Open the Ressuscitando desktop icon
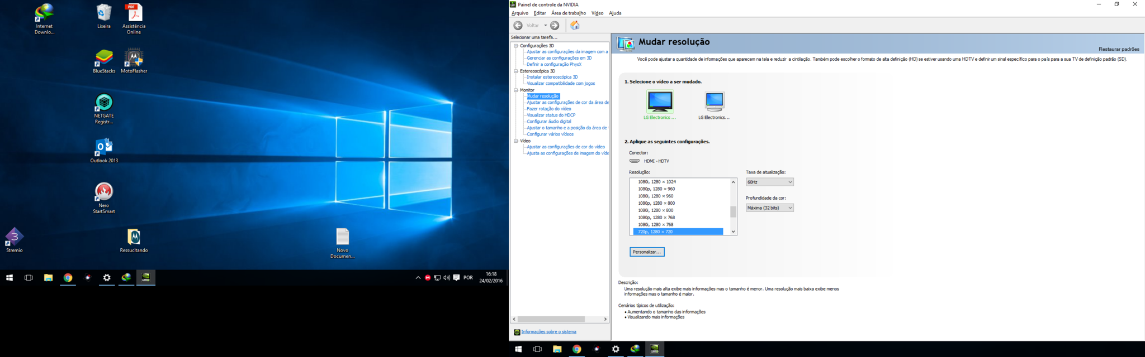 (134, 240)
